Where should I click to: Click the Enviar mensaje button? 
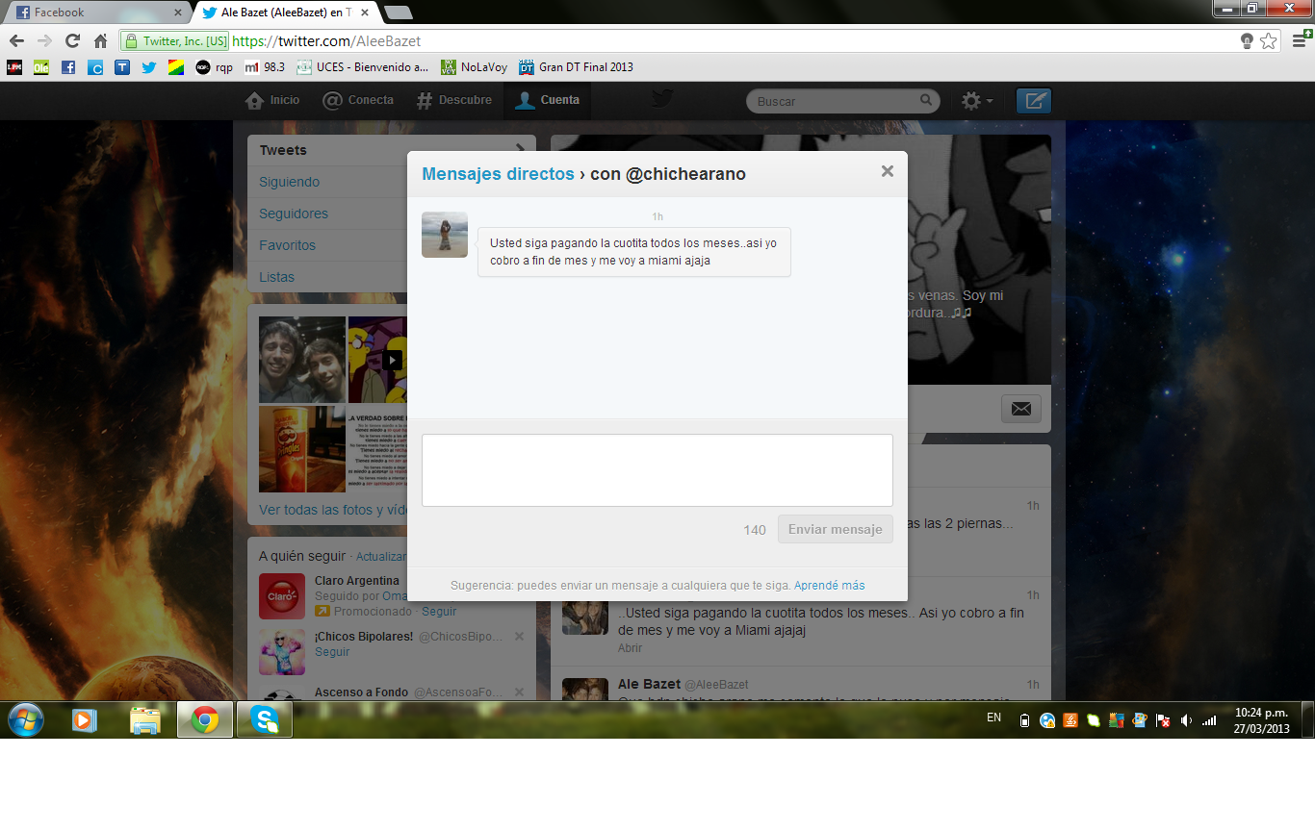coord(836,529)
